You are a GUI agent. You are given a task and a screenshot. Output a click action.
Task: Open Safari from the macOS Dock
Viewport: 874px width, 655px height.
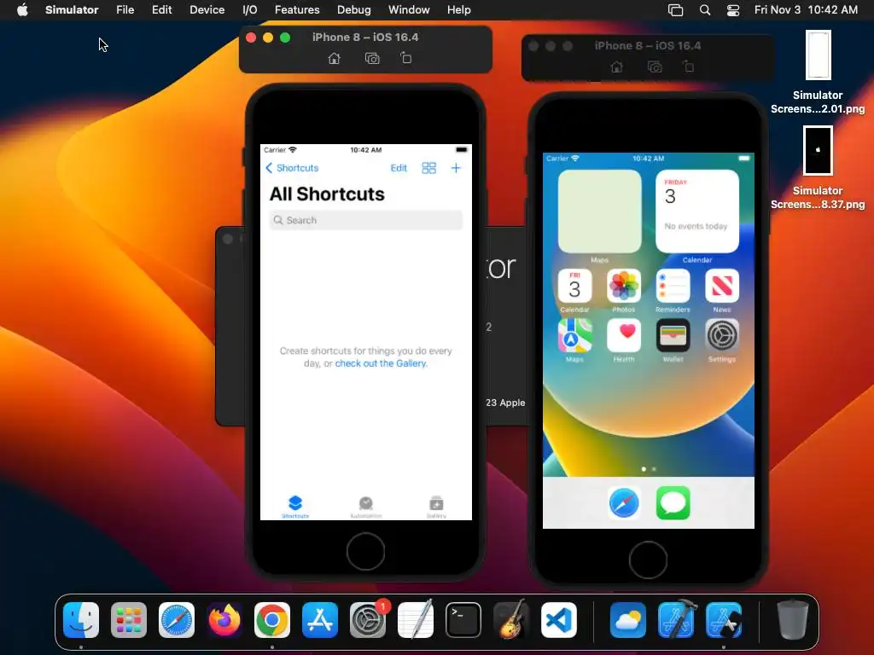(x=177, y=620)
